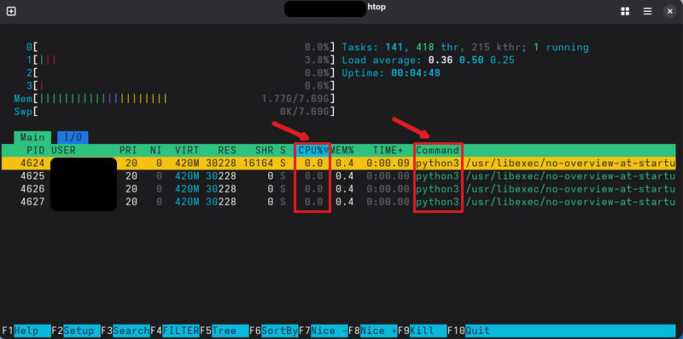
Task: Click the CPU% sort direction arrow
Action: click(326, 151)
